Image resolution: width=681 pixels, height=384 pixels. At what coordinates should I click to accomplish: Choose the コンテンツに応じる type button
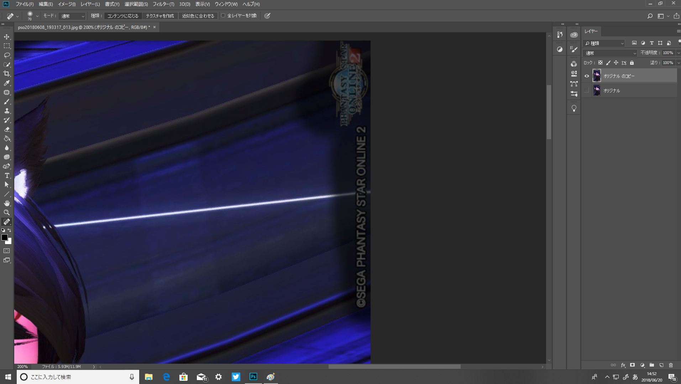[x=123, y=16]
